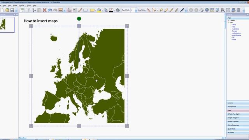
Task: Open file with the folder icon
Action: click(x=7, y=10)
